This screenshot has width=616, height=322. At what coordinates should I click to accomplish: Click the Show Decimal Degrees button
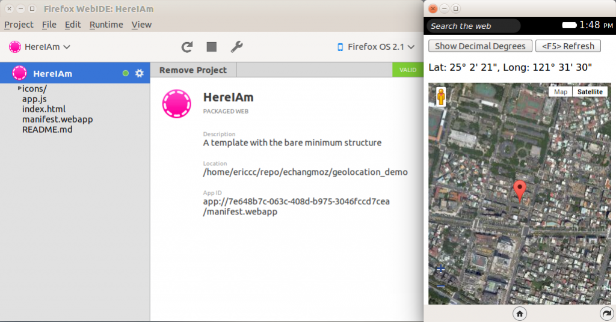480,46
